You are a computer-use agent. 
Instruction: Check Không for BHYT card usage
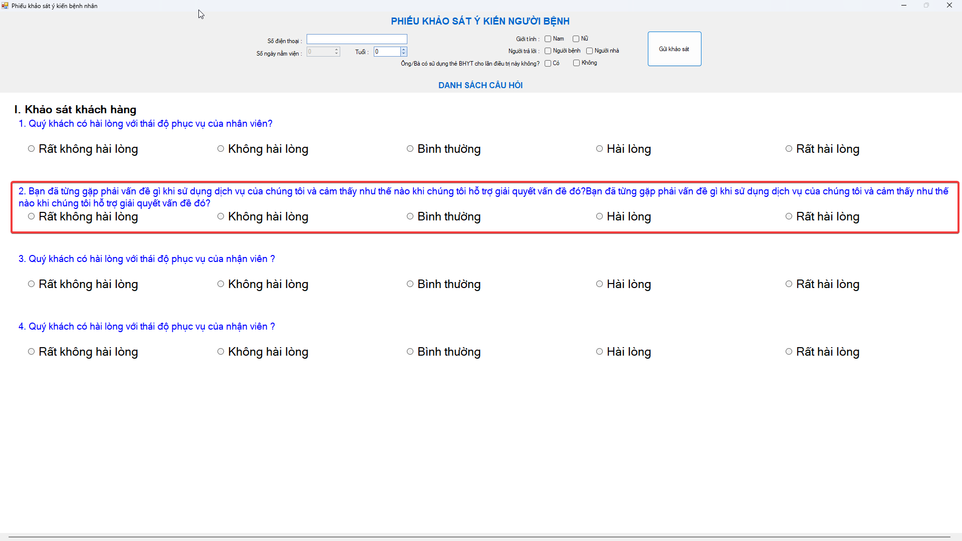(577, 63)
